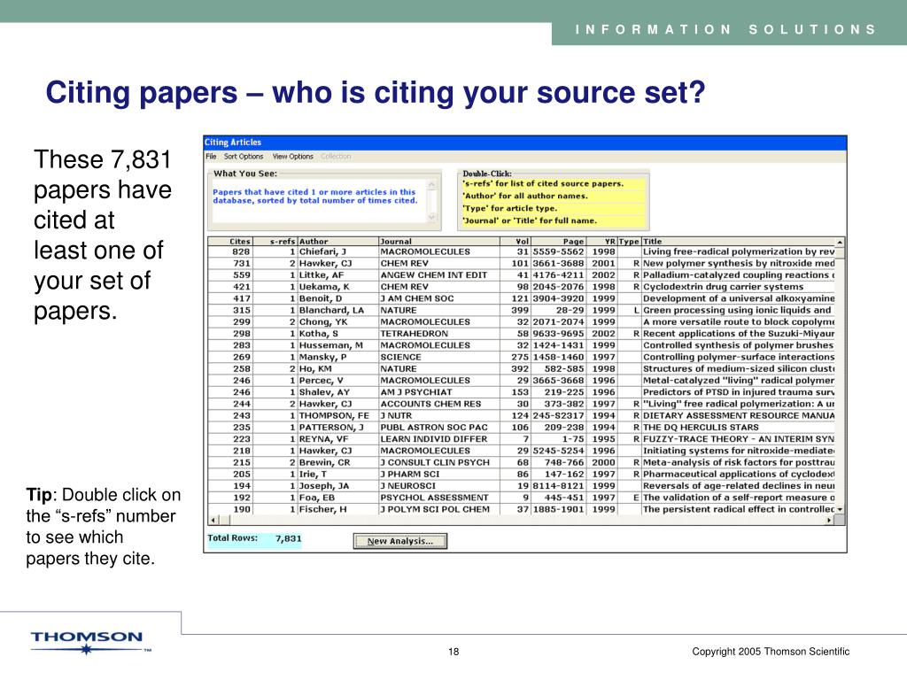Select author Chiefari, J
The image size is (907, 680).
pyautogui.click(x=322, y=251)
